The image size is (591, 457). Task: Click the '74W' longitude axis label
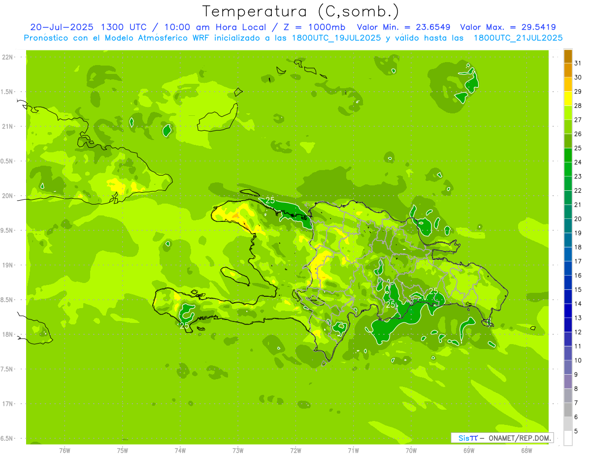pyautogui.click(x=180, y=451)
